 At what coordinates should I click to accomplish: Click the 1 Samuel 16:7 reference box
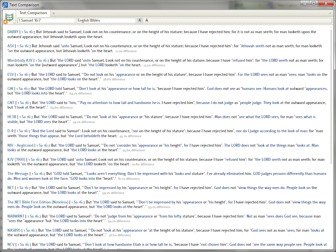click(47, 20)
